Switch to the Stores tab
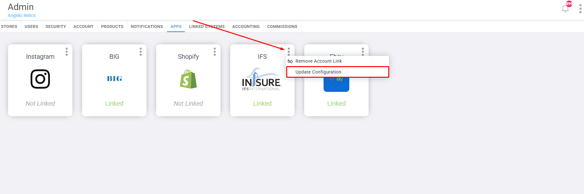 (x=9, y=27)
